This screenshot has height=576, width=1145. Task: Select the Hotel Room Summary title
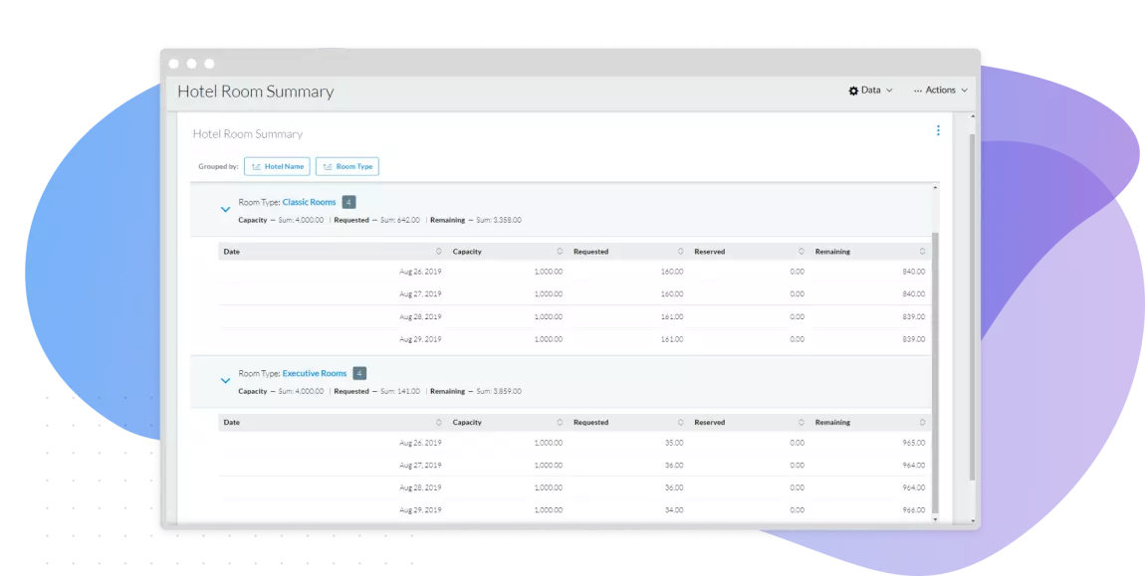[x=256, y=92]
